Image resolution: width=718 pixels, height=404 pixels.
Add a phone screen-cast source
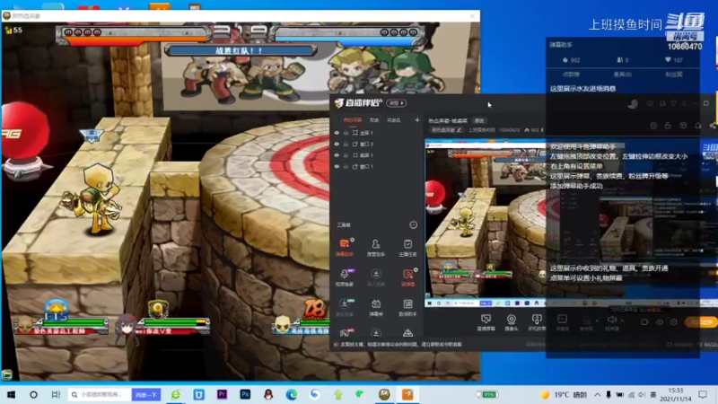tap(537, 322)
